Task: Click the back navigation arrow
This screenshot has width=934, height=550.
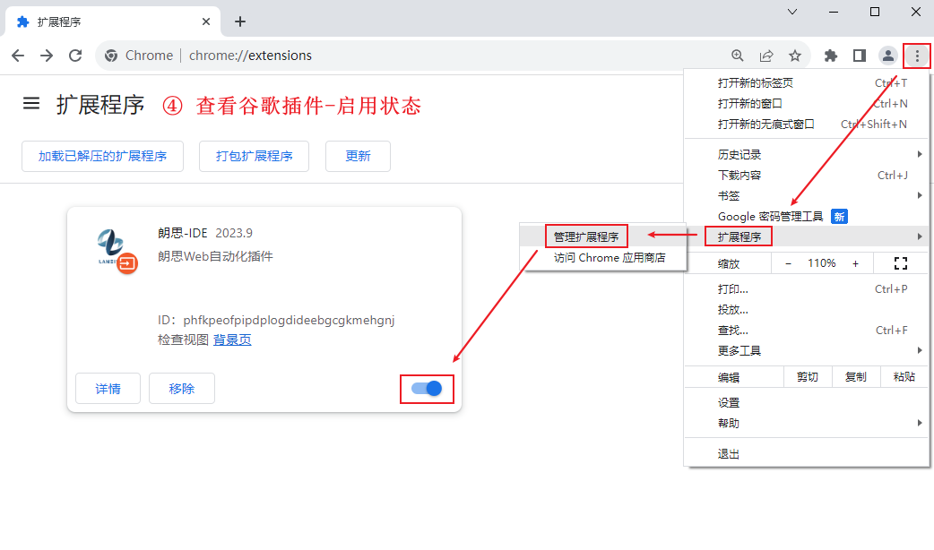Action: (18, 56)
